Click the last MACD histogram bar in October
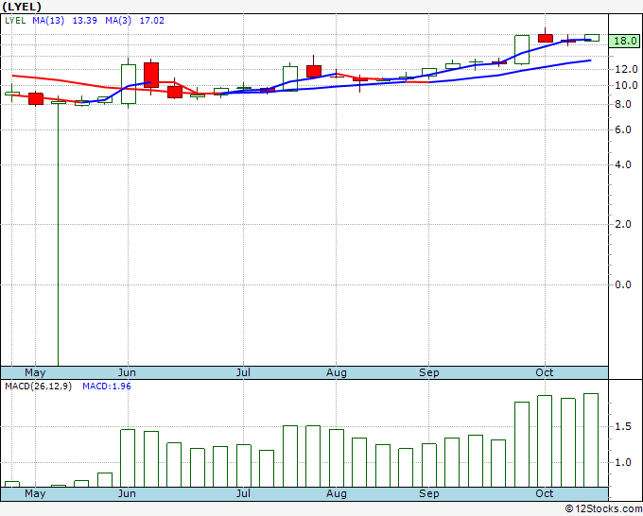This screenshot has height=516, width=643. pos(591,440)
